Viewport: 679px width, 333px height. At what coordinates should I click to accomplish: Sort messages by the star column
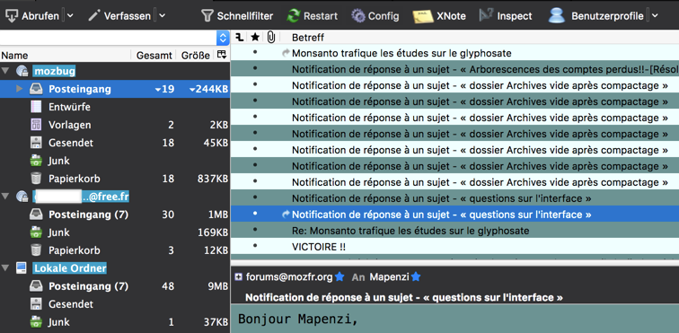(255, 38)
